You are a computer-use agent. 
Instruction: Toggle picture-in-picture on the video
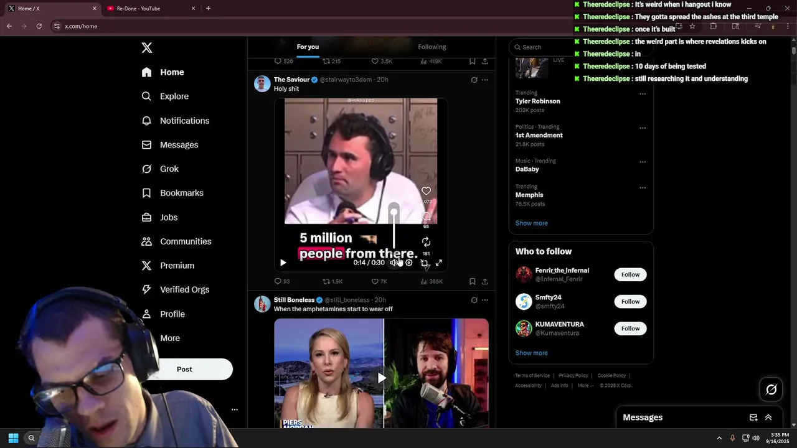click(x=424, y=263)
